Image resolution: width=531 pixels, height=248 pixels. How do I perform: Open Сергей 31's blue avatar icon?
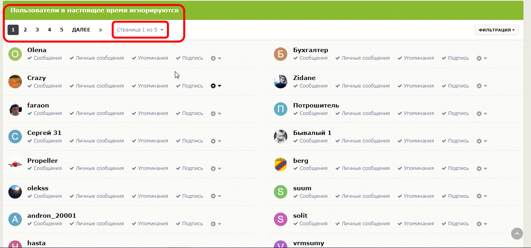click(x=15, y=137)
